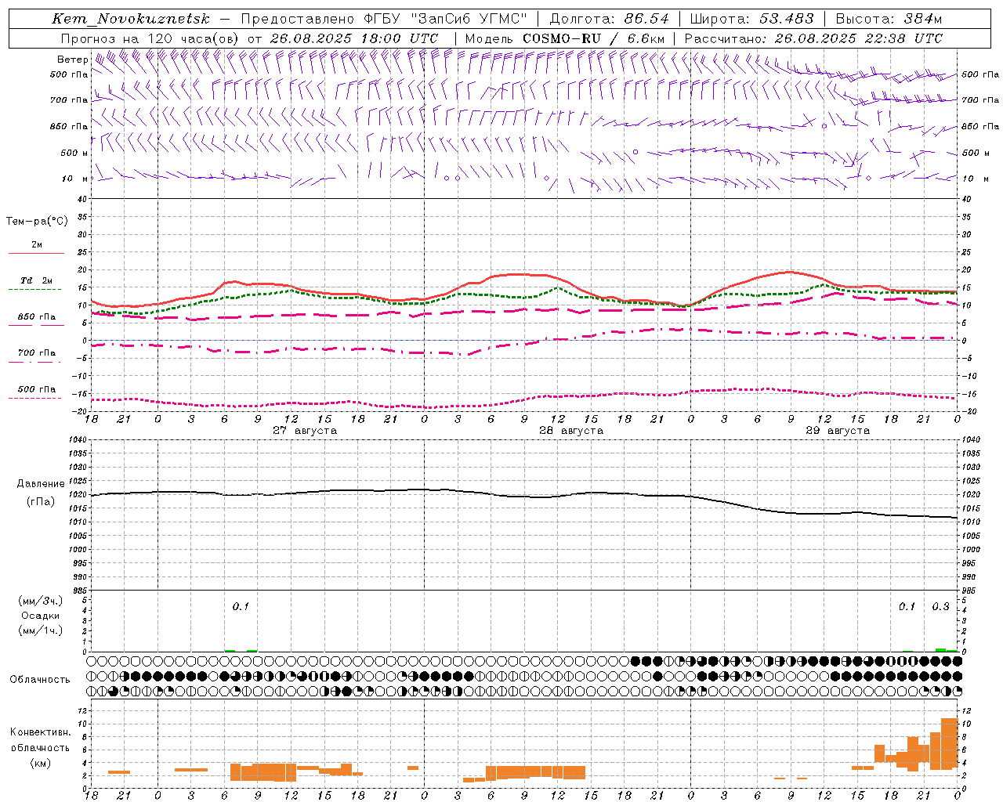Screen dimensions: 1003x802
Task: Select the model label COSMO-RU / 6.6км
Action: [594, 38]
